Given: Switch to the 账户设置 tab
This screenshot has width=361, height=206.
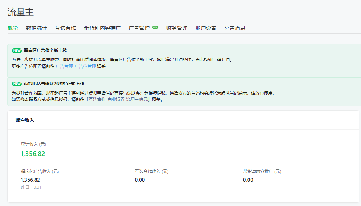Looking at the screenshot, I should pos(206,28).
